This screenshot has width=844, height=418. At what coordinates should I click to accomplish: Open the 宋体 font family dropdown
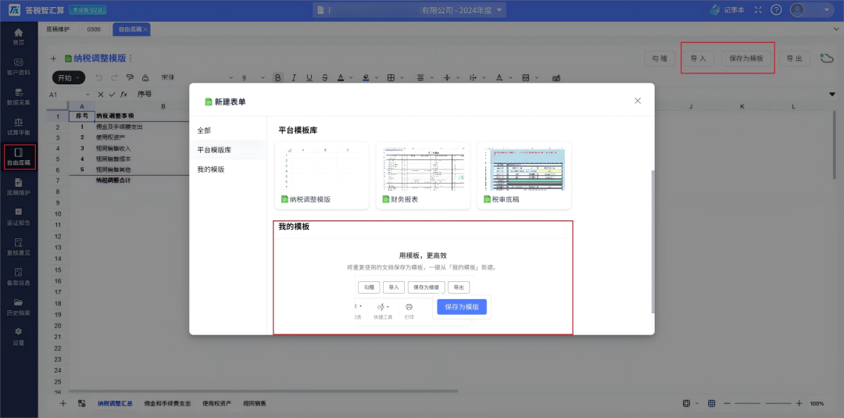tap(198, 77)
